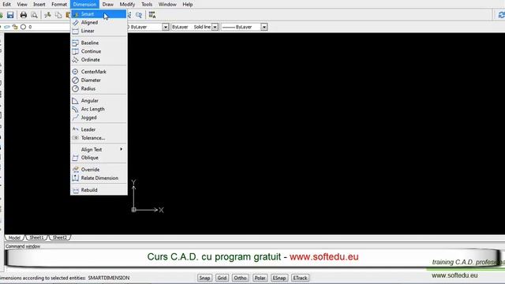
Task: Enable Ortho mode
Action: pyautogui.click(x=240, y=278)
